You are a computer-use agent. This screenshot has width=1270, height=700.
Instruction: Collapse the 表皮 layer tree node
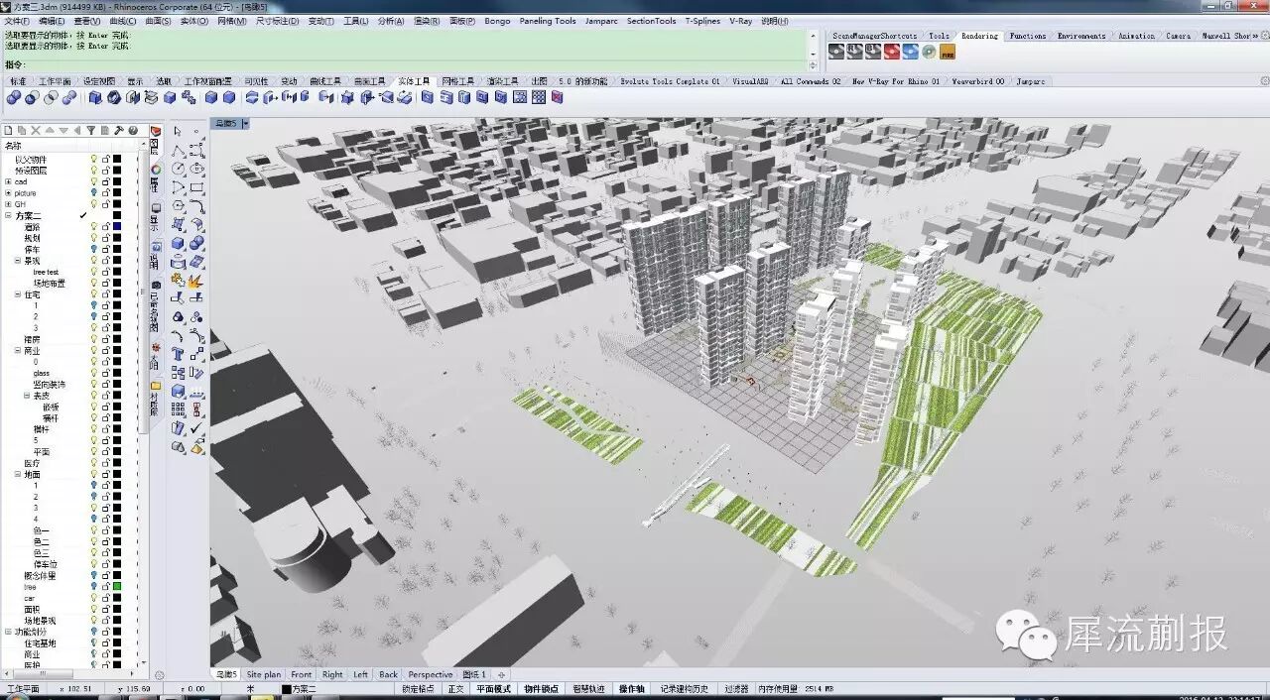[28, 396]
